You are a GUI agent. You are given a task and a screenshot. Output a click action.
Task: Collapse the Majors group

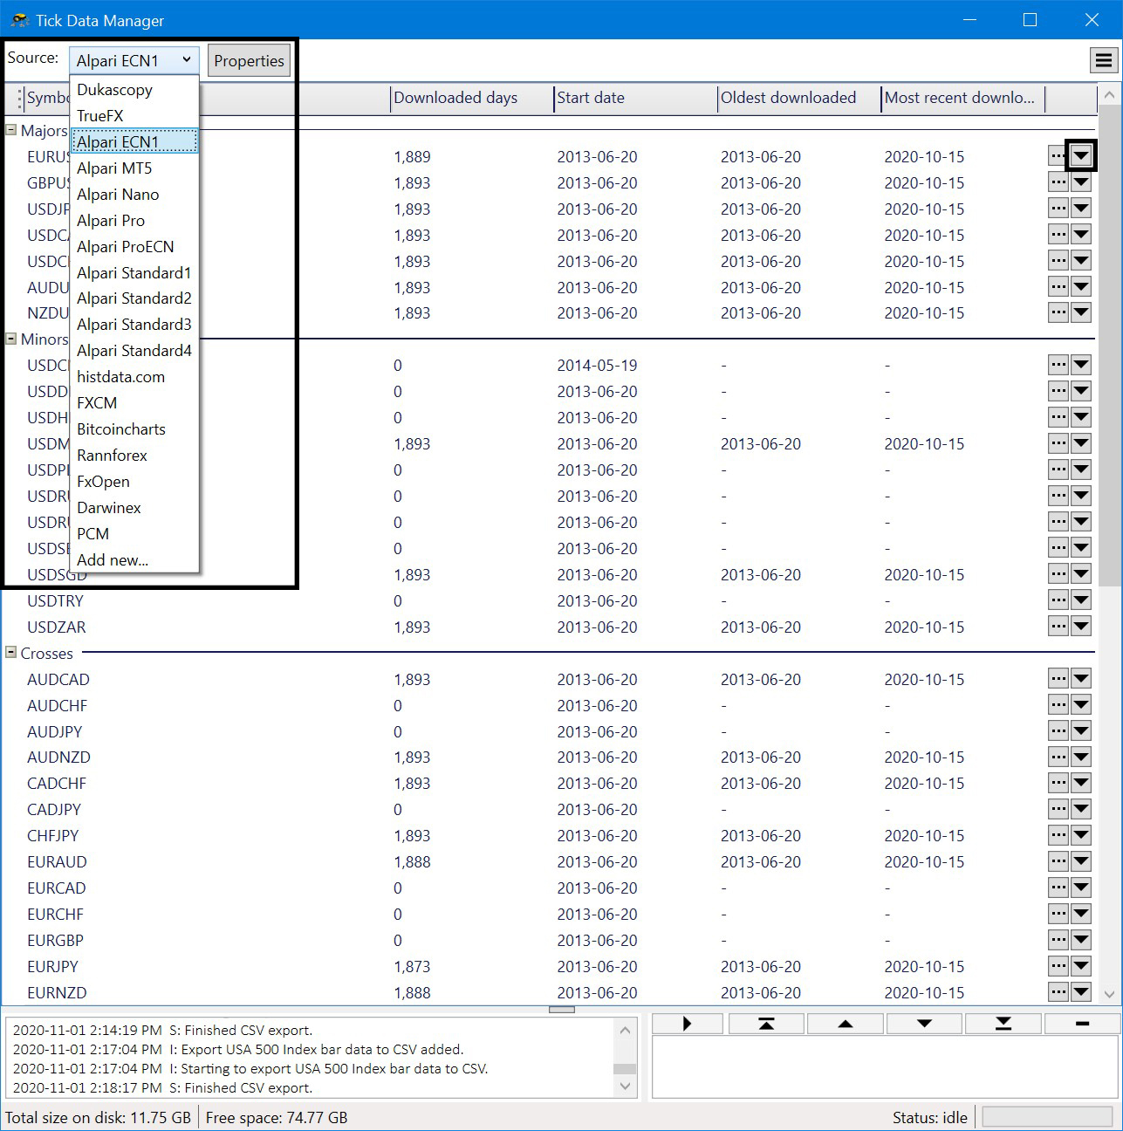[x=11, y=129]
